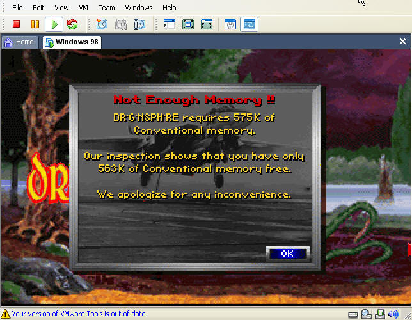Show the console view icon
The height and width of the screenshot is (320, 412).
pos(249,24)
